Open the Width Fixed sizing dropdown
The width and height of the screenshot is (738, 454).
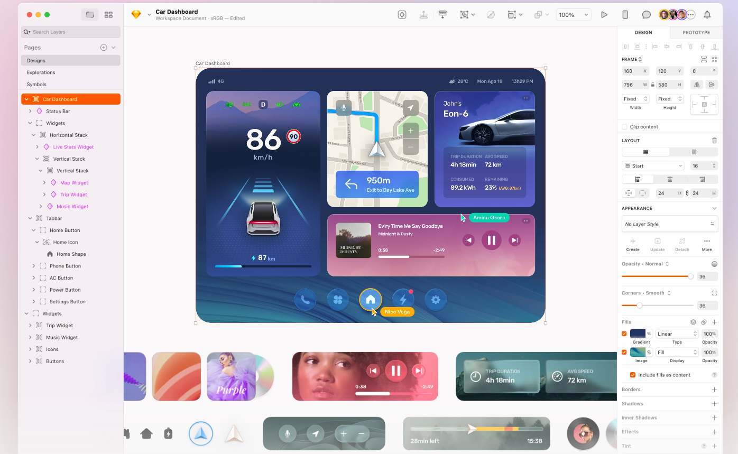click(635, 99)
